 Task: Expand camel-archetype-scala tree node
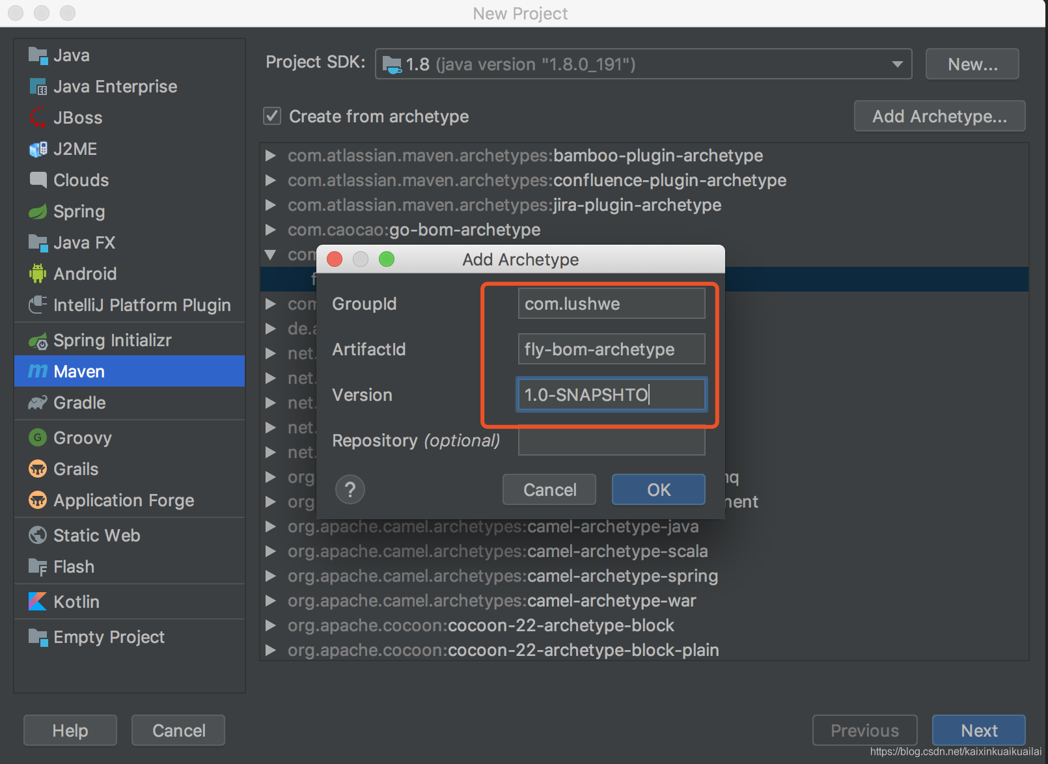(271, 551)
